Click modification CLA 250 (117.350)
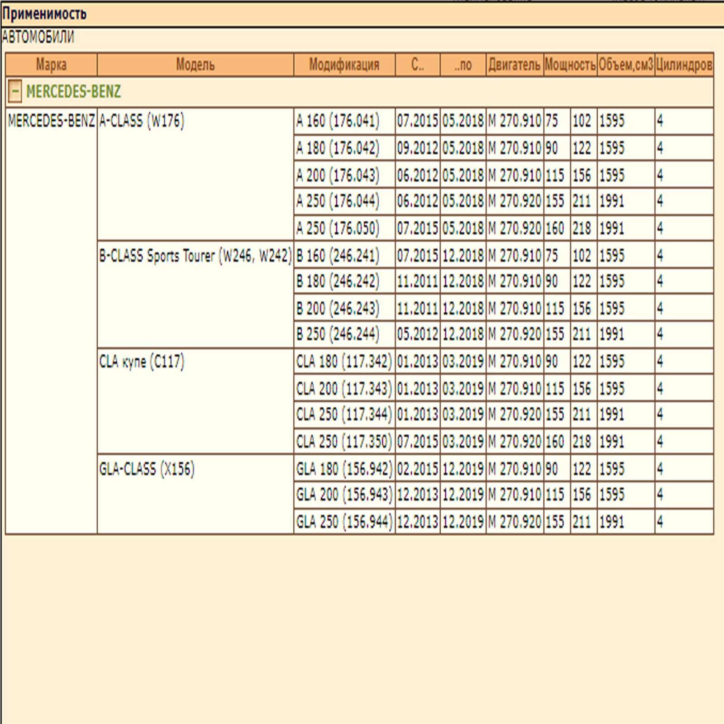Viewport: 724px width, 724px height. click(343, 442)
